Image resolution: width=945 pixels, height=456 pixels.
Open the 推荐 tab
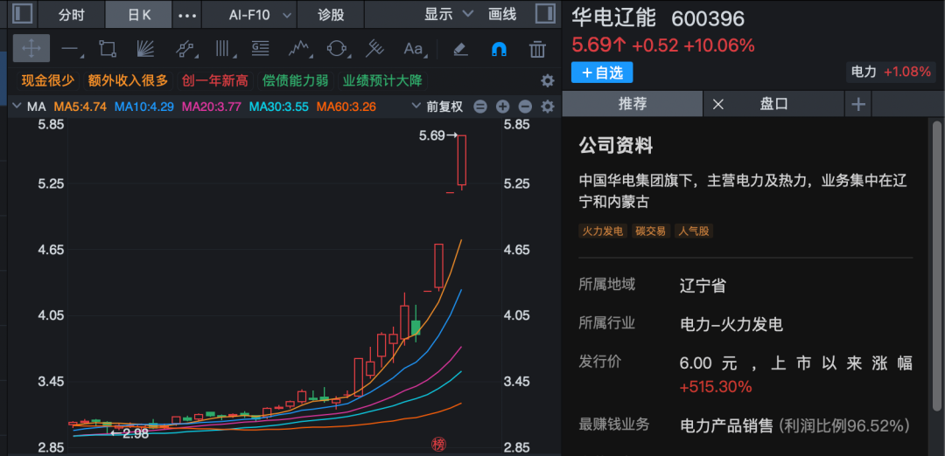click(633, 104)
